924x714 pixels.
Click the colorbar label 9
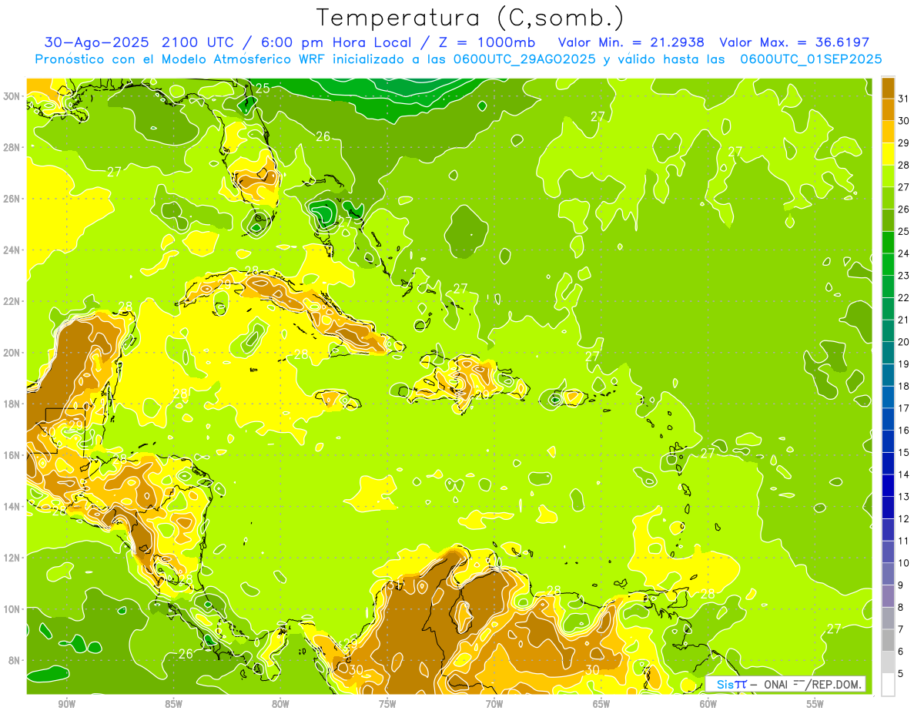901,585
